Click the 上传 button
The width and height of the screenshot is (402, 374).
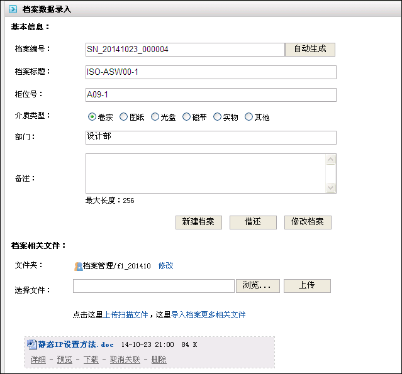pyautogui.click(x=307, y=285)
